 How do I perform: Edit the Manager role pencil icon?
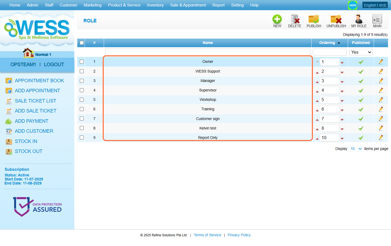click(381, 81)
